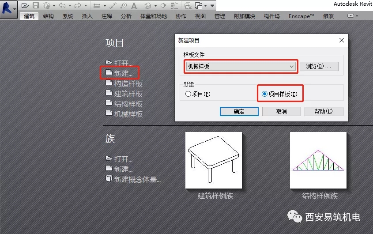
Task: Switch to the 附加模块 ribbon tab
Action: (244, 16)
